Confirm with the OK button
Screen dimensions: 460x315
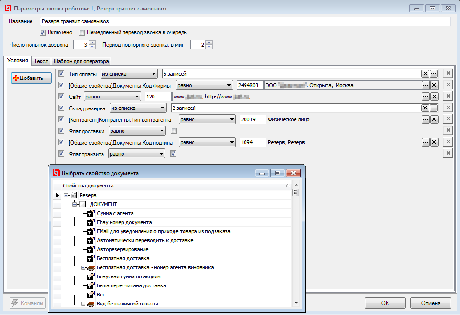click(385, 303)
